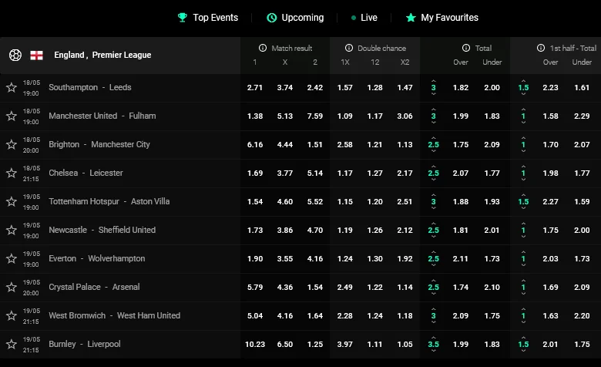601x367 pixels.
Task: Open the Crystal Palace - Arsenal match
Action: [x=94, y=287]
